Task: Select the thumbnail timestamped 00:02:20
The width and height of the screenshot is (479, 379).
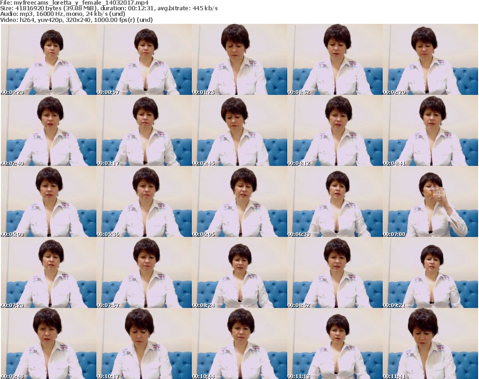Action: 430,59
